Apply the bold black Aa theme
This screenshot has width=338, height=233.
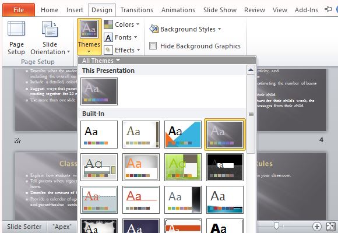[225, 226]
